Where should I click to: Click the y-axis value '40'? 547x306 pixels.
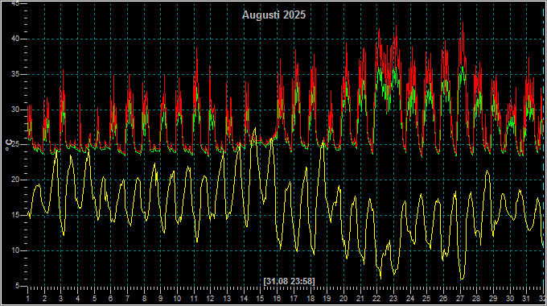[14, 39]
